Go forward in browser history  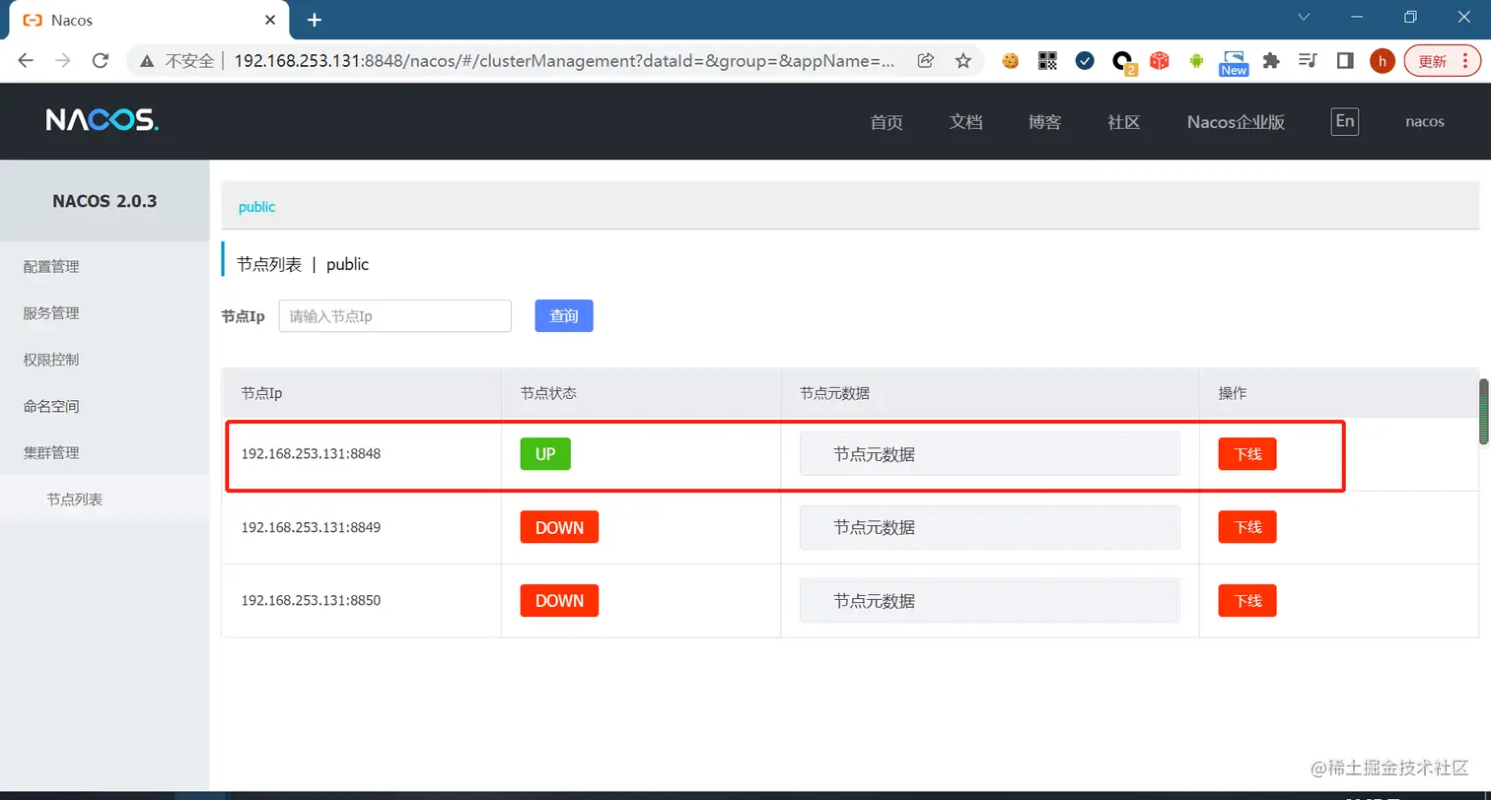point(62,60)
